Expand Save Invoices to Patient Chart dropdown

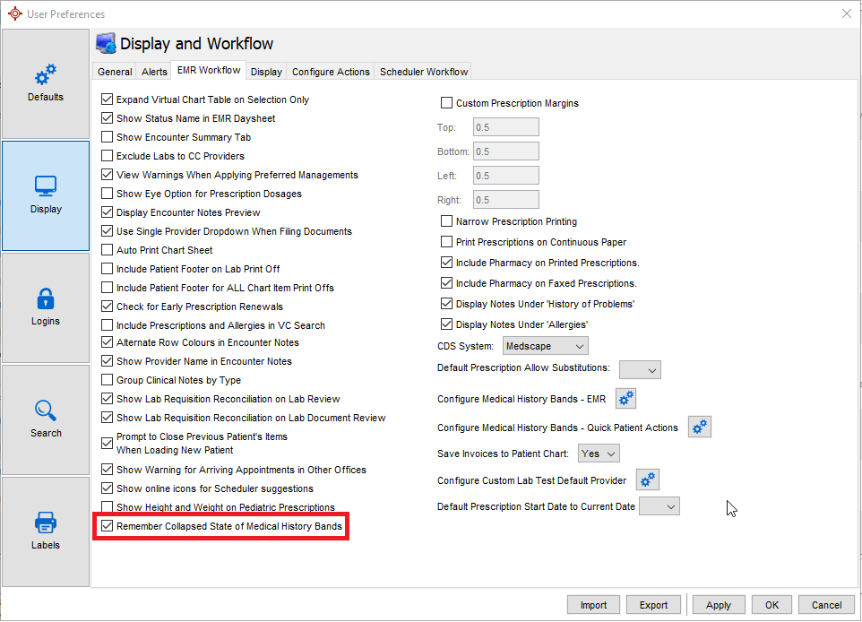point(599,454)
